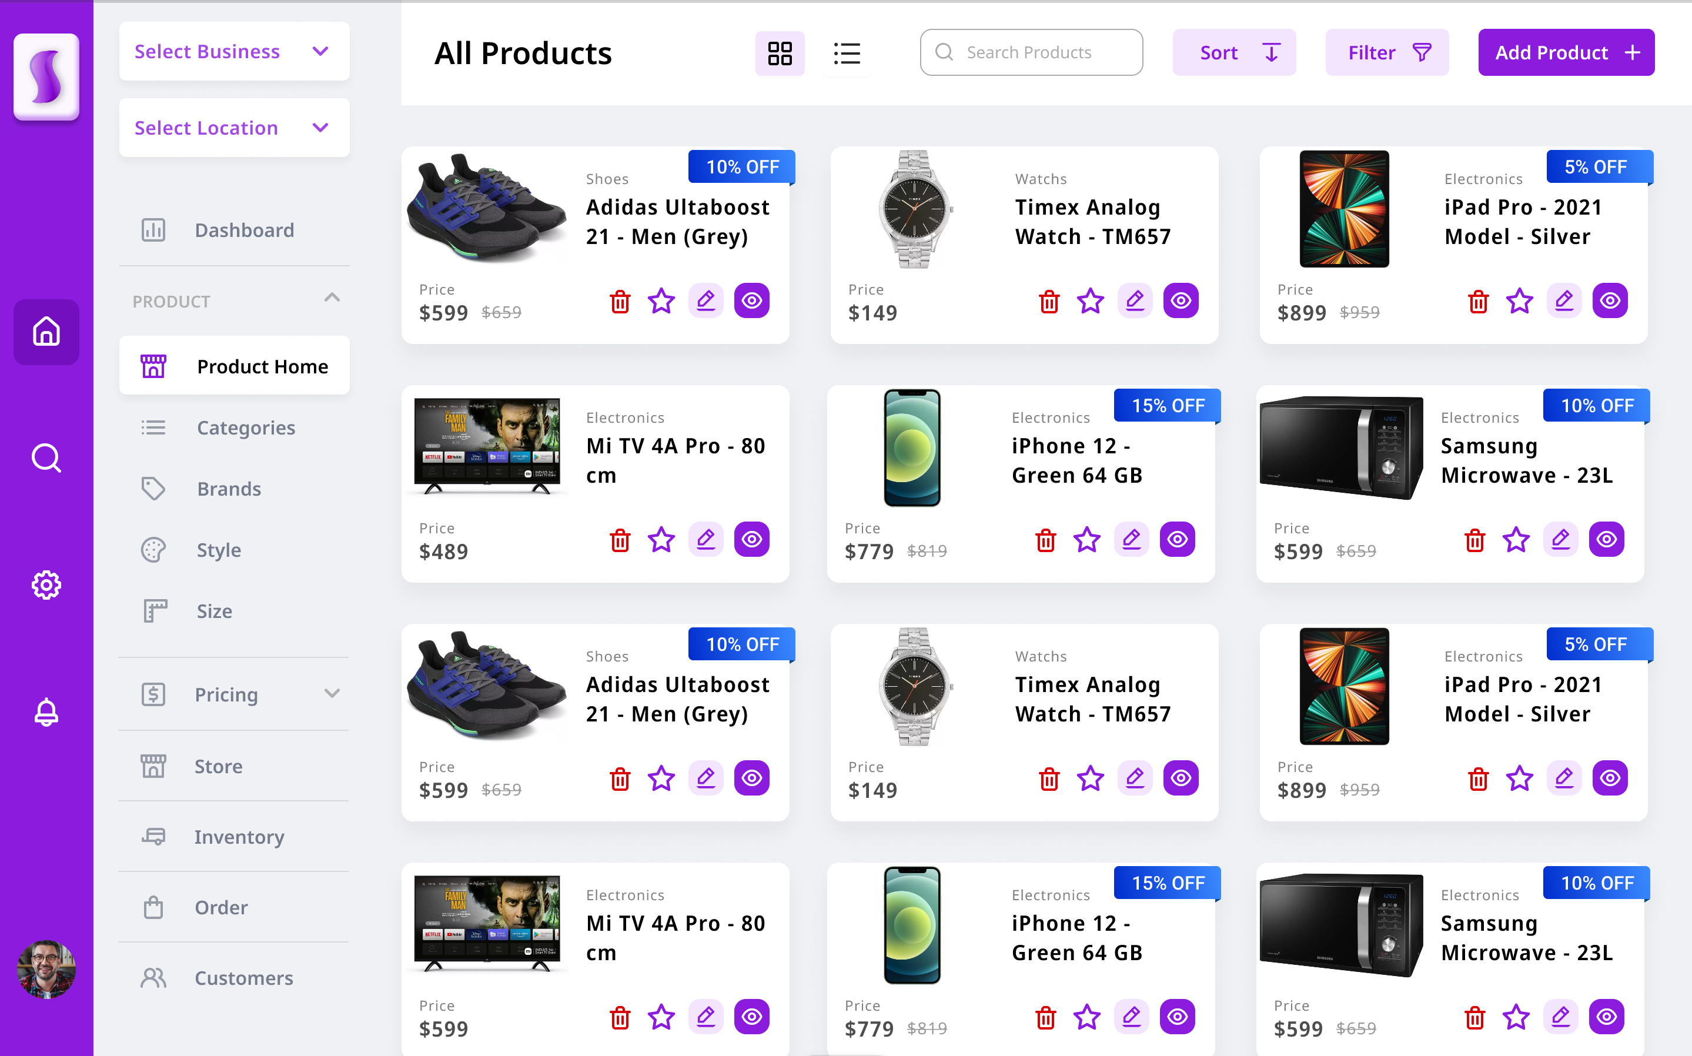
Task: Edit the iPhone 12 Green product
Action: (x=1132, y=539)
